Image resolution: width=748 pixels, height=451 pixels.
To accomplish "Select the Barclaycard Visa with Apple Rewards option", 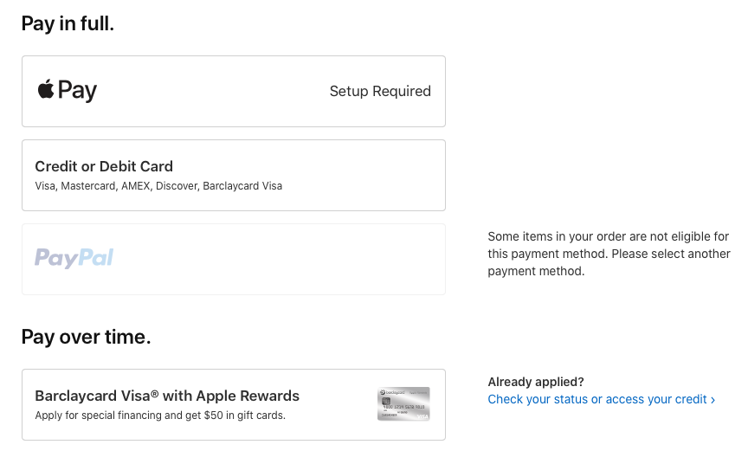I will coord(233,404).
